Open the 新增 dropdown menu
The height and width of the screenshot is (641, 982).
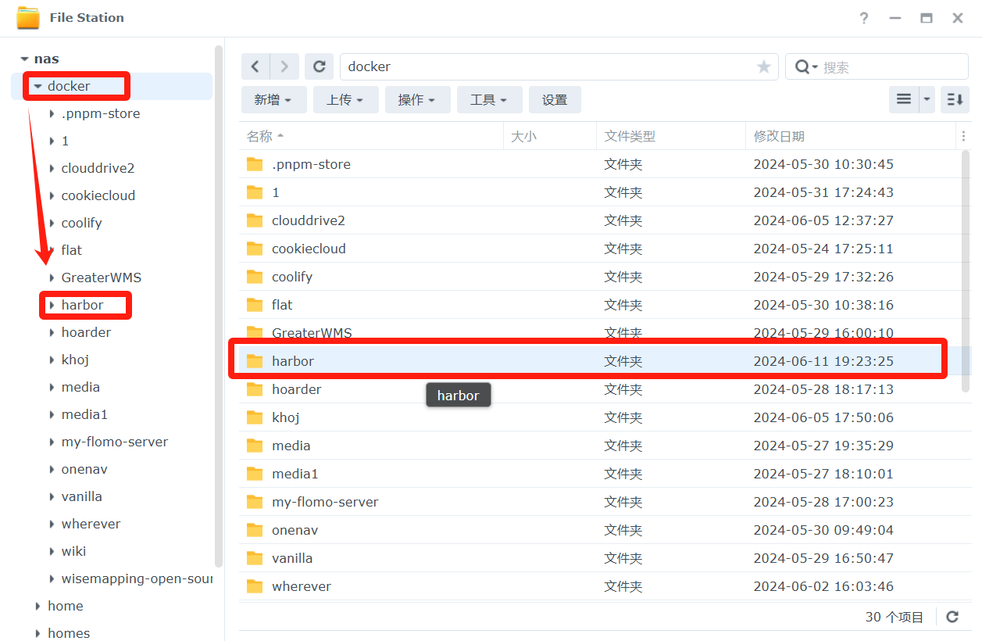click(x=273, y=100)
